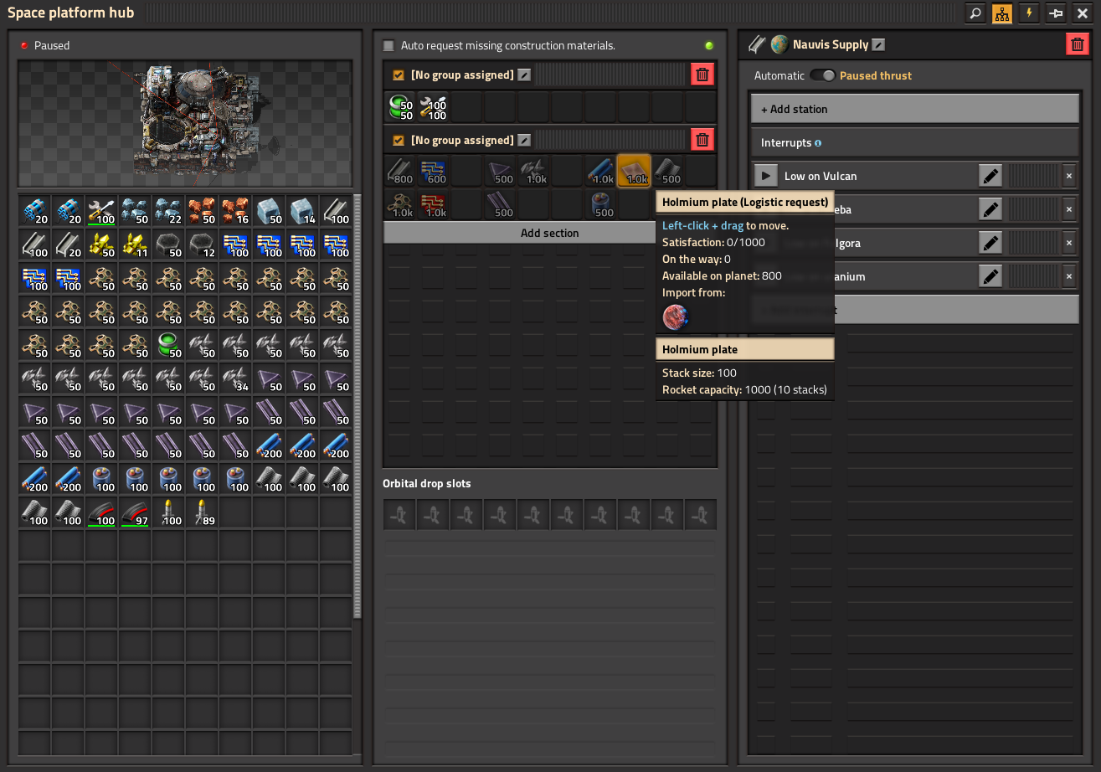Click the space platform preview image
The height and width of the screenshot is (772, 1101).
(x=184, y=123)
